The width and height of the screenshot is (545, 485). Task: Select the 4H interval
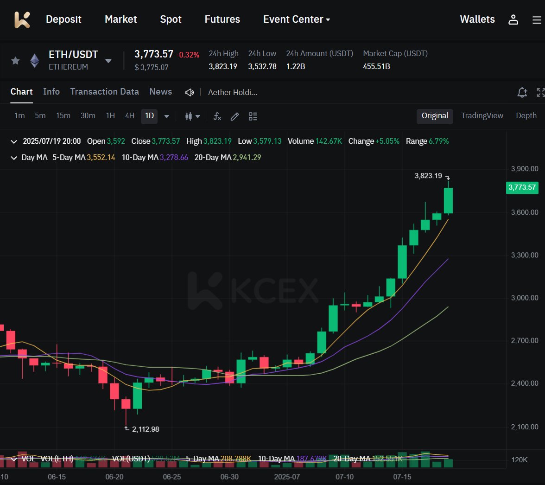130,116
